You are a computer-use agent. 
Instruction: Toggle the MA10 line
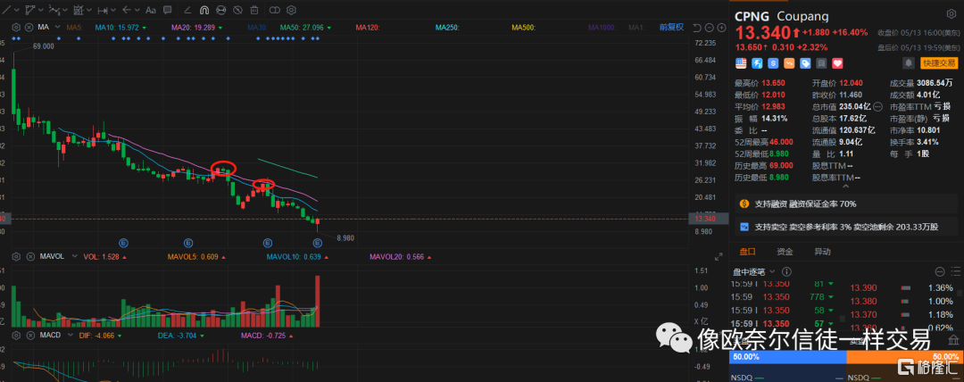pos(121,27)
